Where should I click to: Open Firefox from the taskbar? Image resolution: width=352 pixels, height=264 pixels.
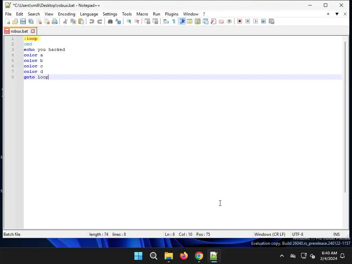[x=184, y=256]
